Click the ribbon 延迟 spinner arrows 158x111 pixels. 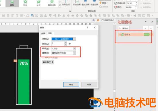coord(136,7)
